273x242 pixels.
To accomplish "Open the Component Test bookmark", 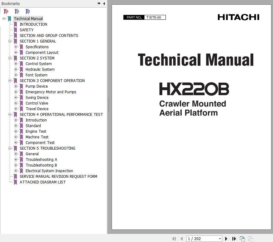I will tap(40, 143).
